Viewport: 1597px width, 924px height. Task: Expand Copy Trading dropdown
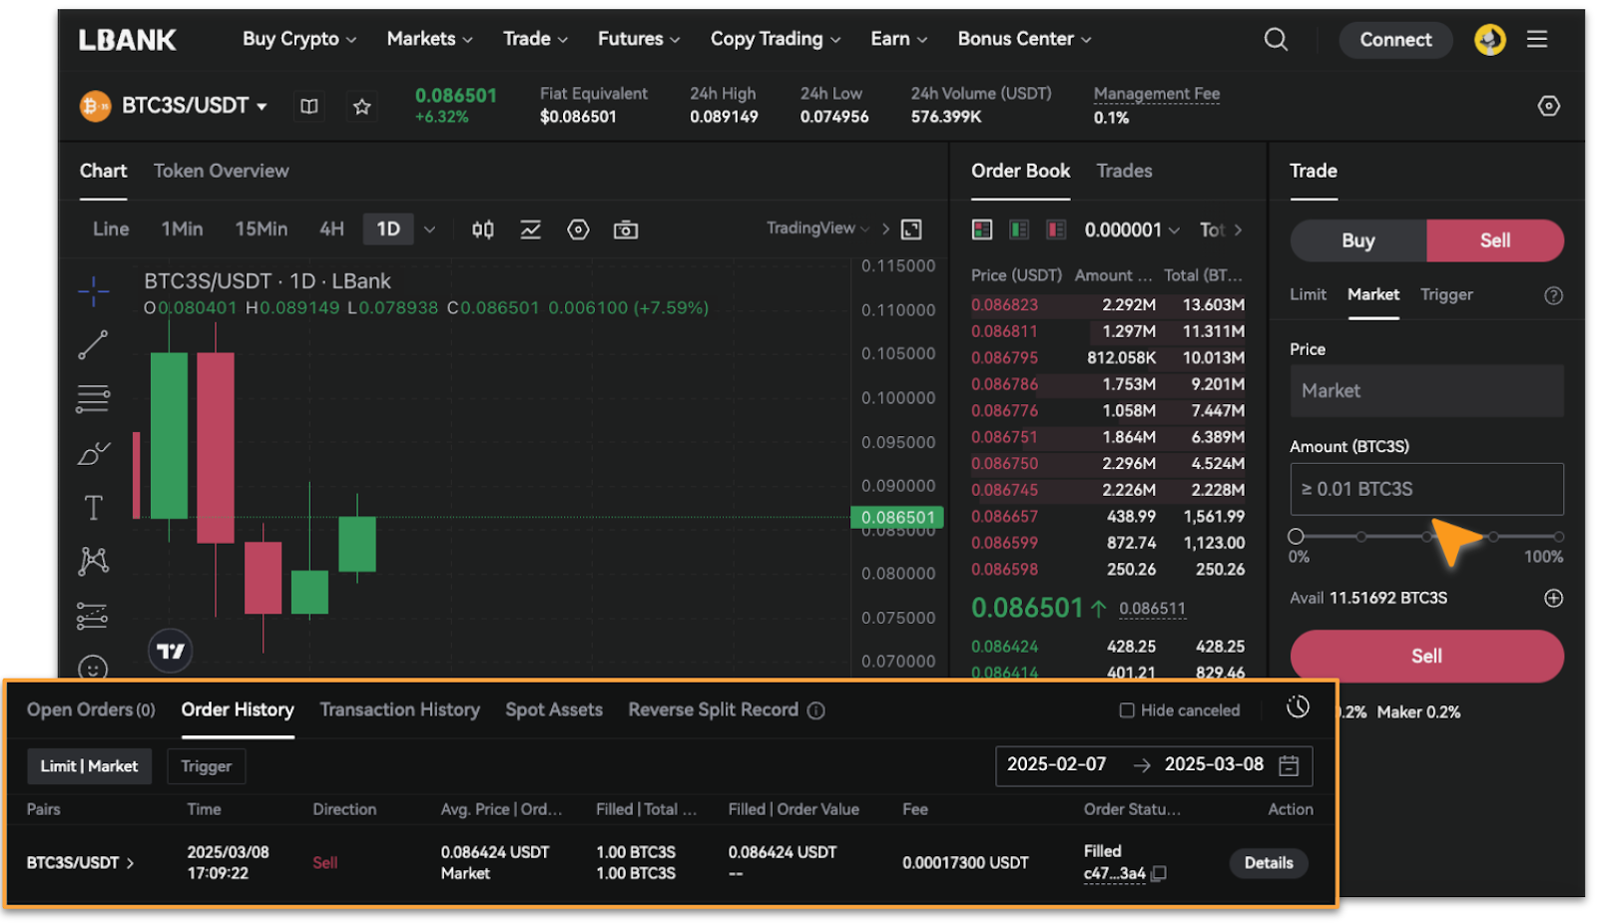pos(776,39)
